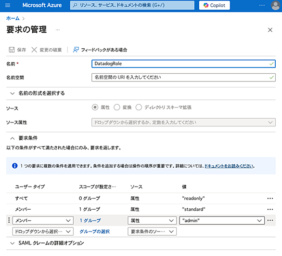Open ellipsis menu for "readonly" row
The width and height of the screenshot is (282, 256).
click(270, 198)
